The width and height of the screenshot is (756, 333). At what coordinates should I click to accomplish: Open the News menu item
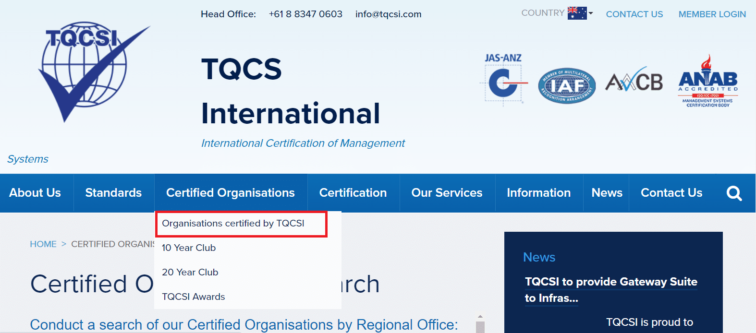[607, 193]
